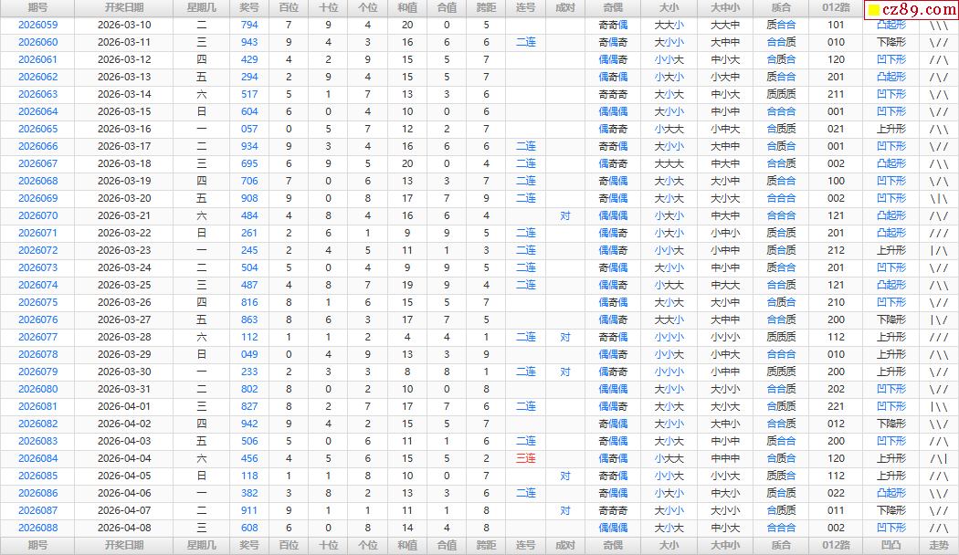Viewport: 959px width, 555px height.
Task: Click 凸起形 in the 2026063 row
Action: pos(890,94)
